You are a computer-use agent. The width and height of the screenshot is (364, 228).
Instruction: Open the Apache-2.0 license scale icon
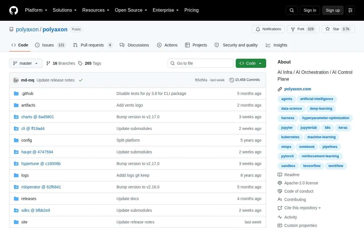tap(280, 183)
